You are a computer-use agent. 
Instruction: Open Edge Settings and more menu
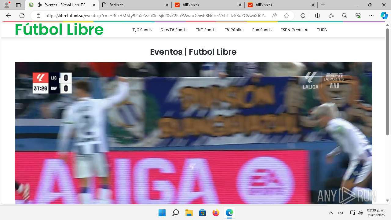point(371,16)
